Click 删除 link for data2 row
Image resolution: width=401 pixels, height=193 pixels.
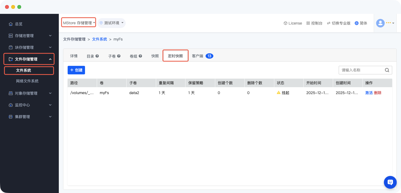(378, 93)
